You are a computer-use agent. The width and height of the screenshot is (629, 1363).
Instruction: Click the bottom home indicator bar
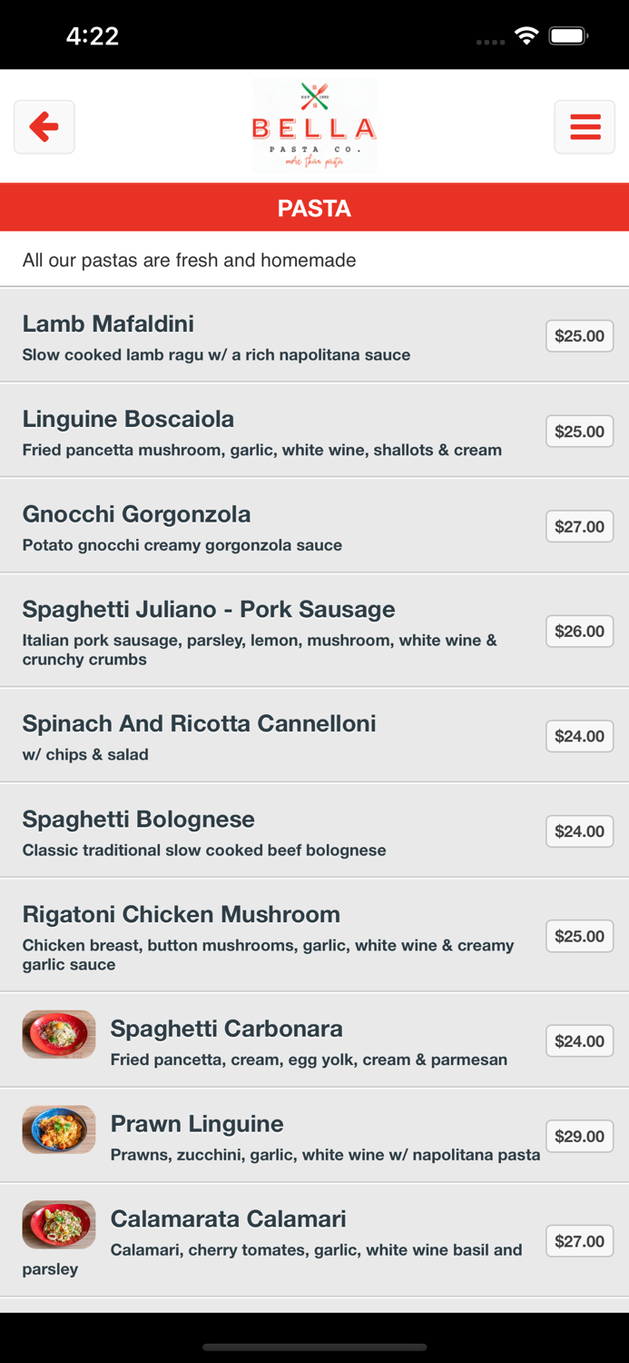(x=314, y=1347)
